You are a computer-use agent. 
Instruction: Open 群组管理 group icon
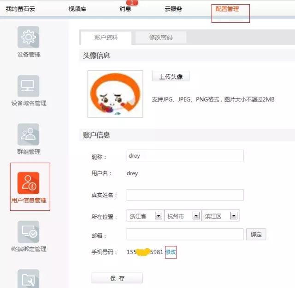(x=28, y=135)
